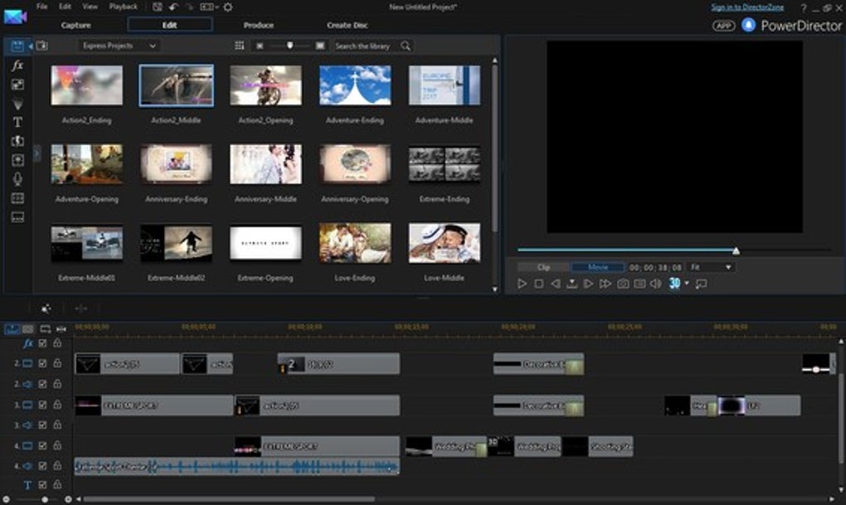Switch to the Produce tab

pyautogui.click(x=259, y=25)
